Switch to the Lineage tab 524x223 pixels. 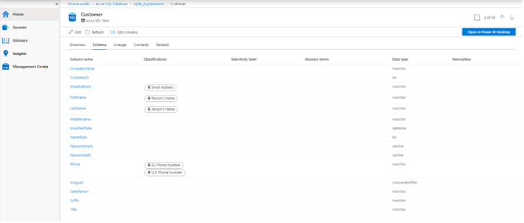(120, 45)
